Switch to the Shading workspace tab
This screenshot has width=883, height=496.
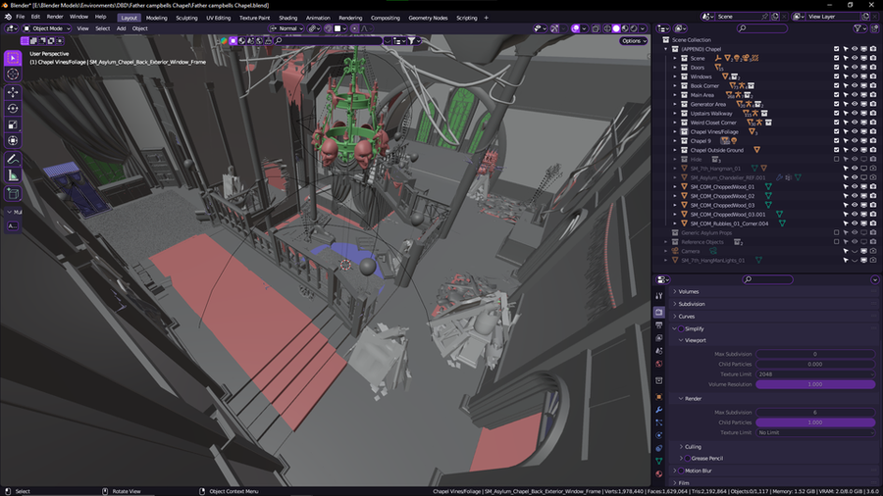coord(287,18)
